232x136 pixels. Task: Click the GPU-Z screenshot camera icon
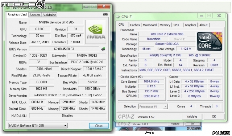point(105,14)
